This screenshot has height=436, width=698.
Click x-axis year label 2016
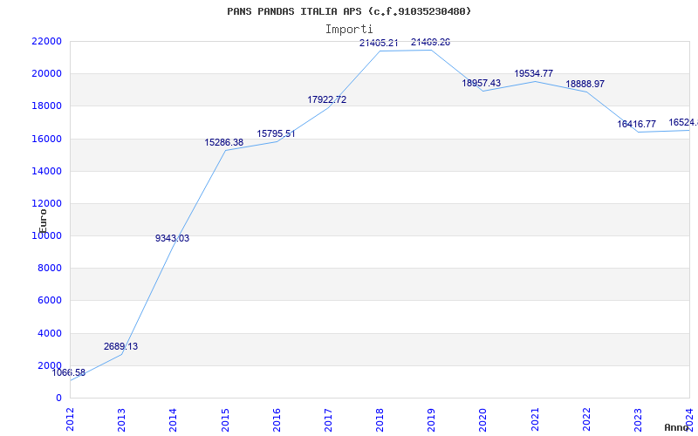tap(277, 420)
